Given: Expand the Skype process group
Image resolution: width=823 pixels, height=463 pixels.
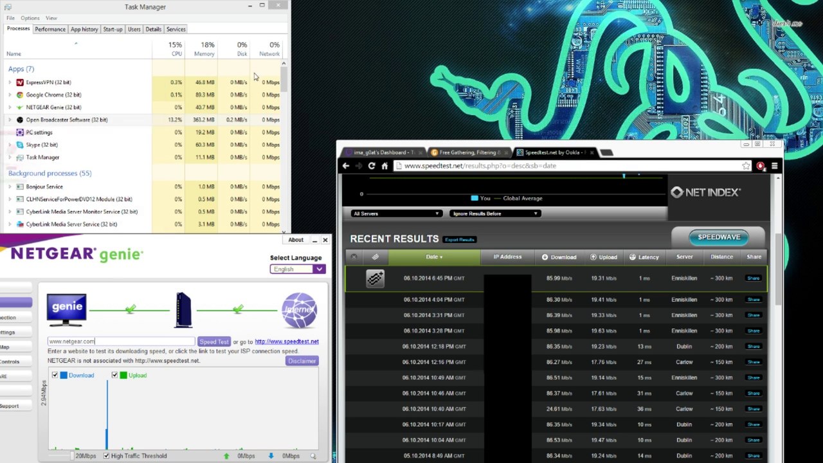Looking at the screenshot, I should pyautogui.click(x=10, y=145).
